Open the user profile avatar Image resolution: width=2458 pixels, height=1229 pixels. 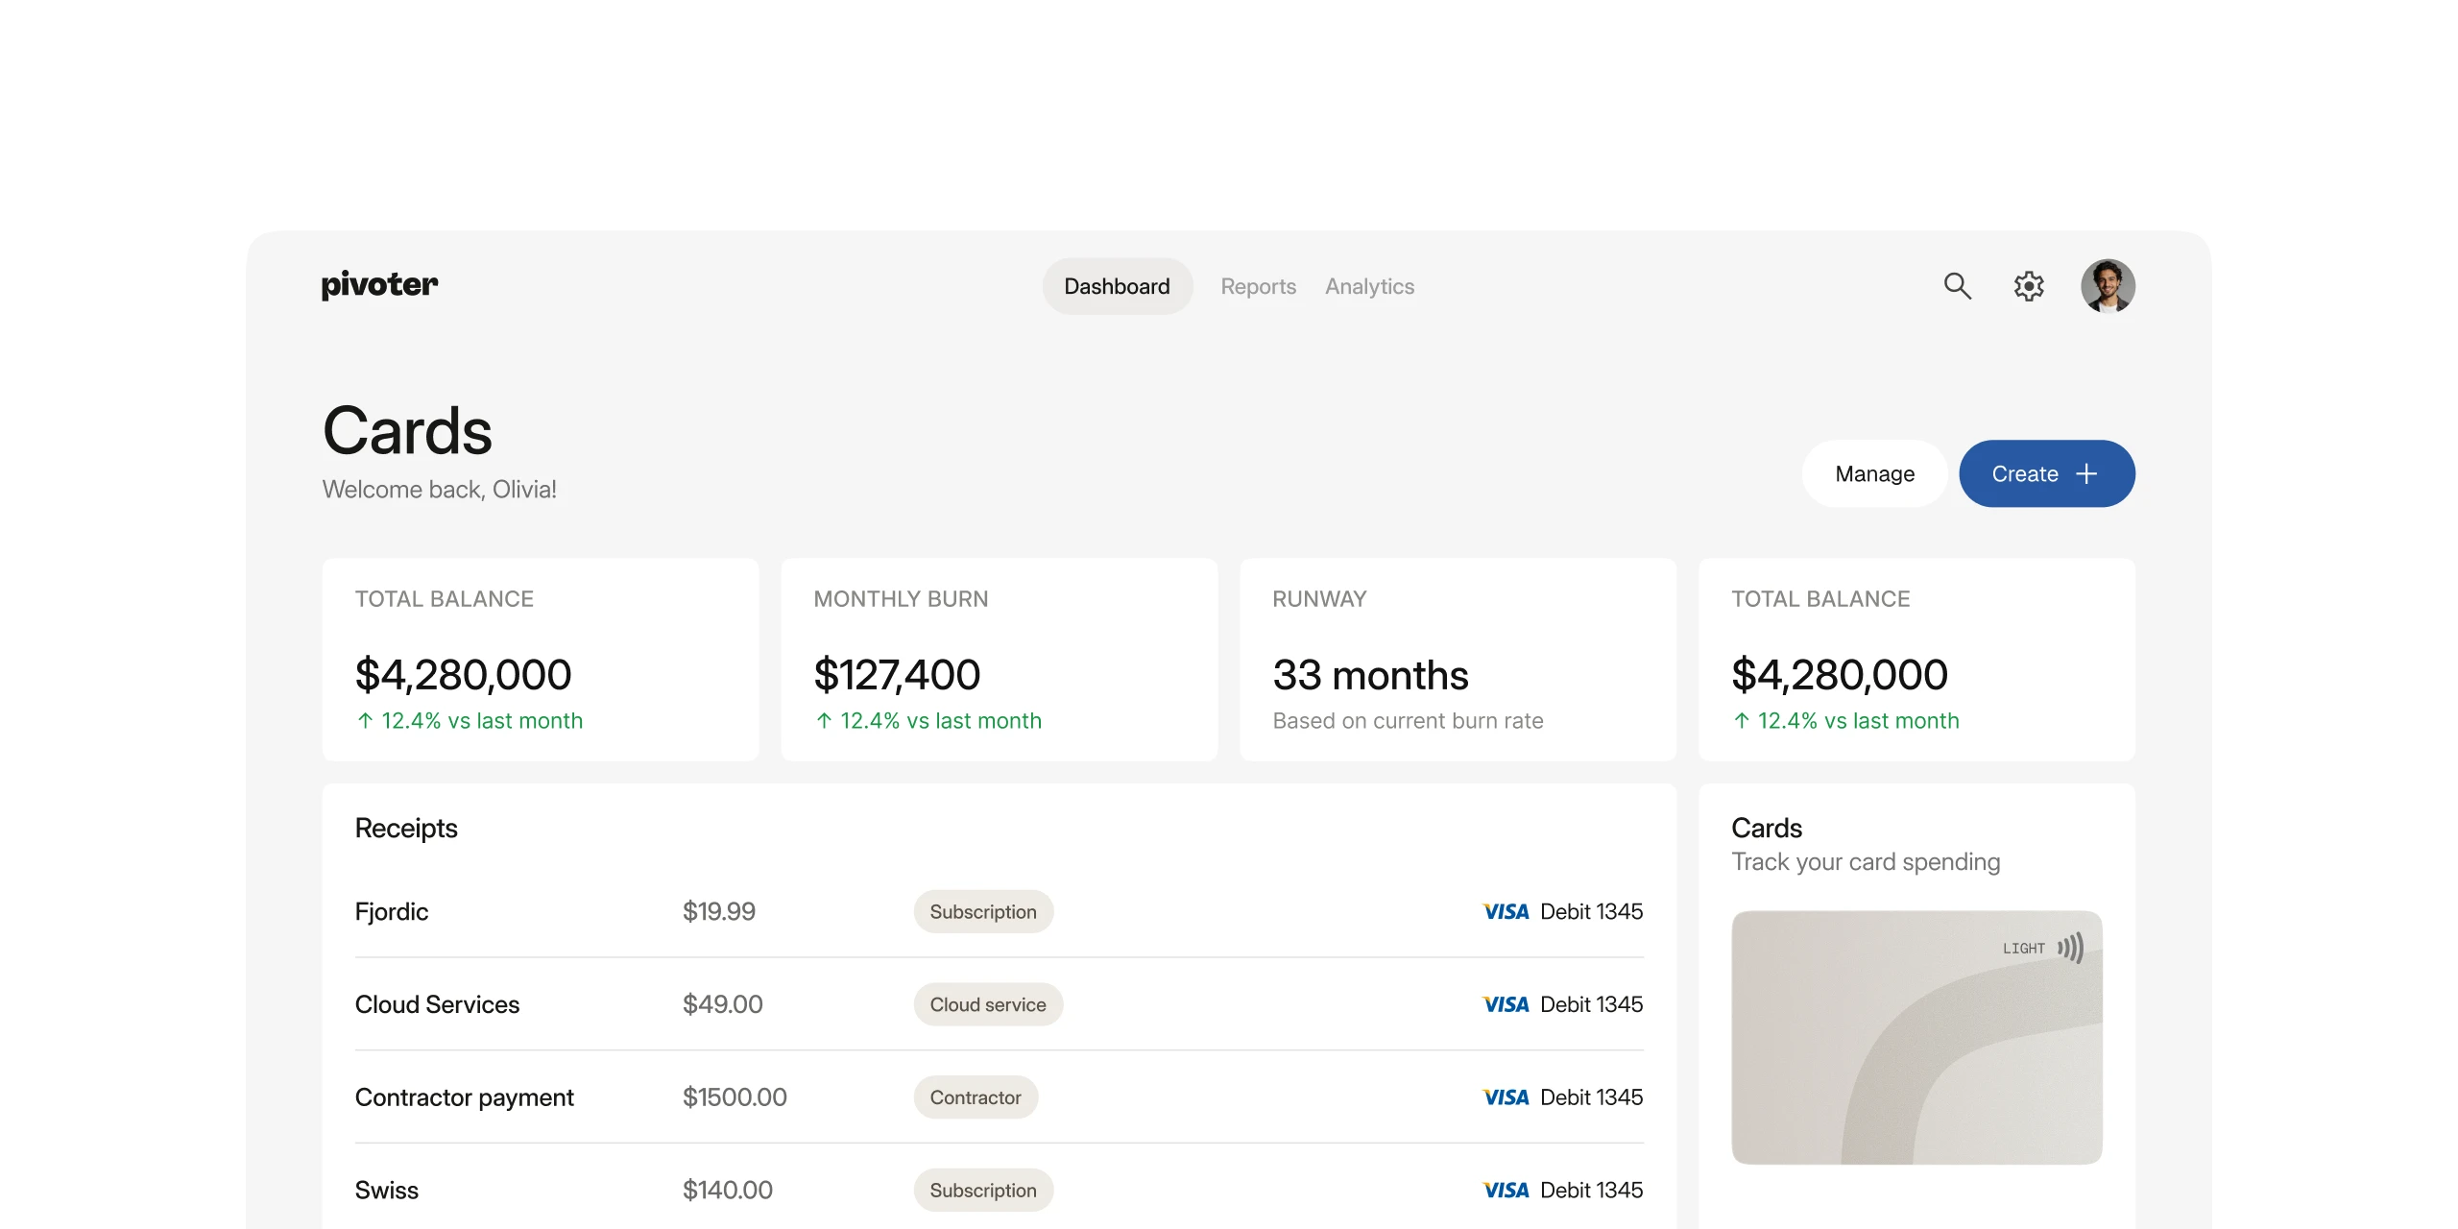point(2108,286)
